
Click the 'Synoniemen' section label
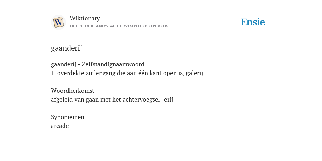point(68,117)
